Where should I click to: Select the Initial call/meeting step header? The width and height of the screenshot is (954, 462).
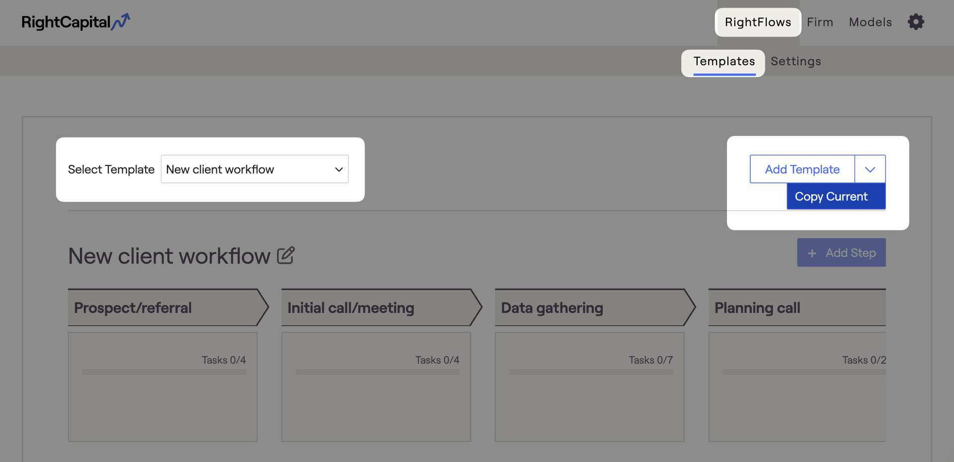(378, 308)
